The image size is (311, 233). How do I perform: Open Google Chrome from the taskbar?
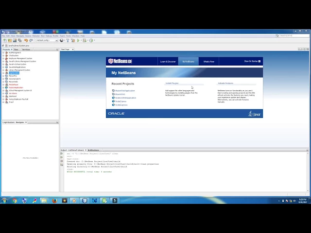15,200
